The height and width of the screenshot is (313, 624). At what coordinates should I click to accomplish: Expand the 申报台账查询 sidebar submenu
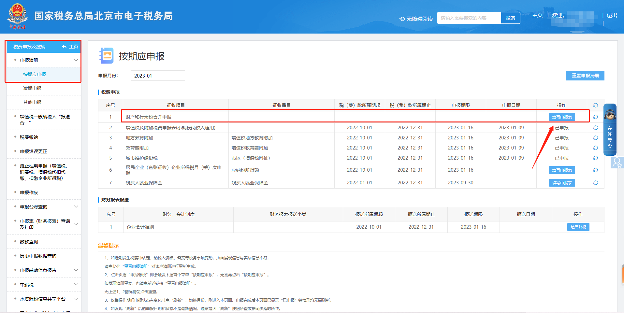pyautogui.click(x=76, y=206)
